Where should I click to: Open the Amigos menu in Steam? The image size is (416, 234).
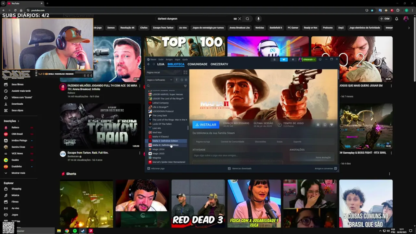pyautogui.click(x=169, y=59)
